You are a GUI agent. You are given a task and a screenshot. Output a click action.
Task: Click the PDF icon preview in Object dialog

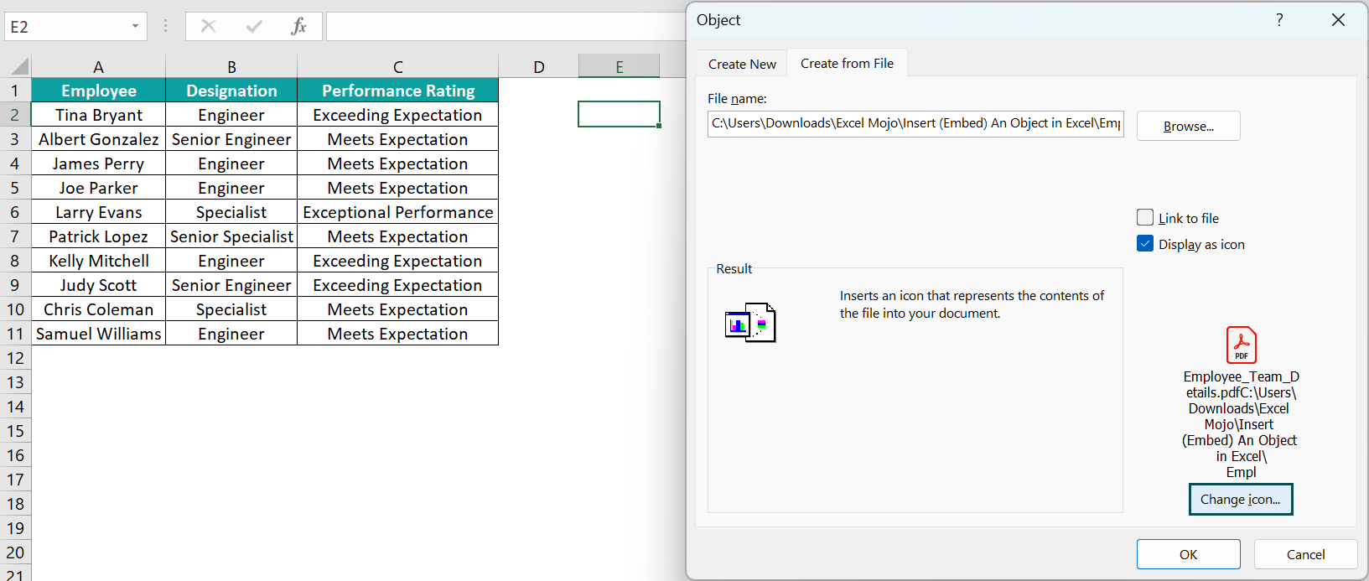[1241, 345]
